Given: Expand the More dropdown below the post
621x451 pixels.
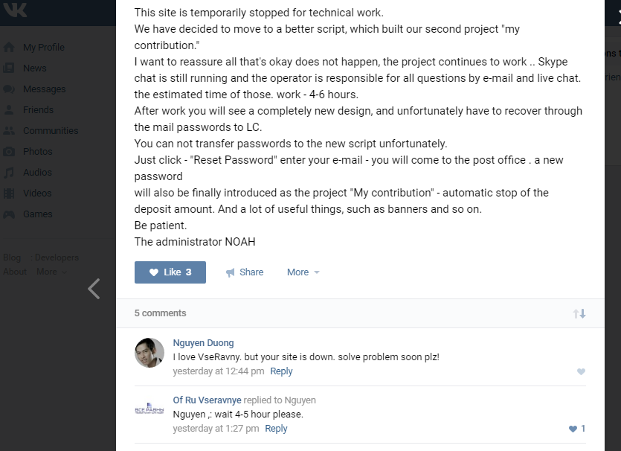Looking at the screenshot, I should [303, 272].
